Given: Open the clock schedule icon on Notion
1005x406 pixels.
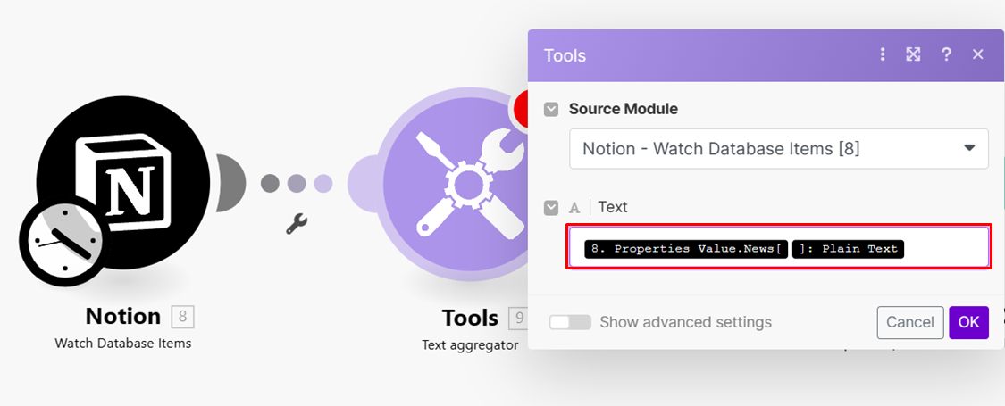Looking at the screenshot, I should pyautogui.click(x=60, y=241).
